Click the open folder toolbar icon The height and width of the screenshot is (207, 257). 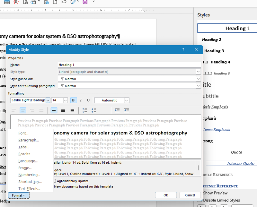tap(64, 2)
